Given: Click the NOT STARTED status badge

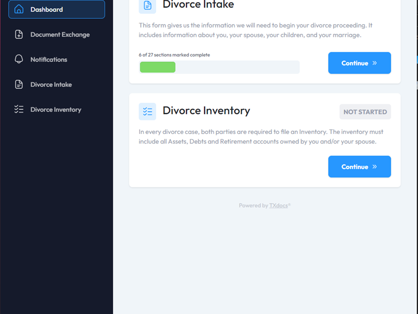Looking at the screenshot, I should tap(365, 112).
